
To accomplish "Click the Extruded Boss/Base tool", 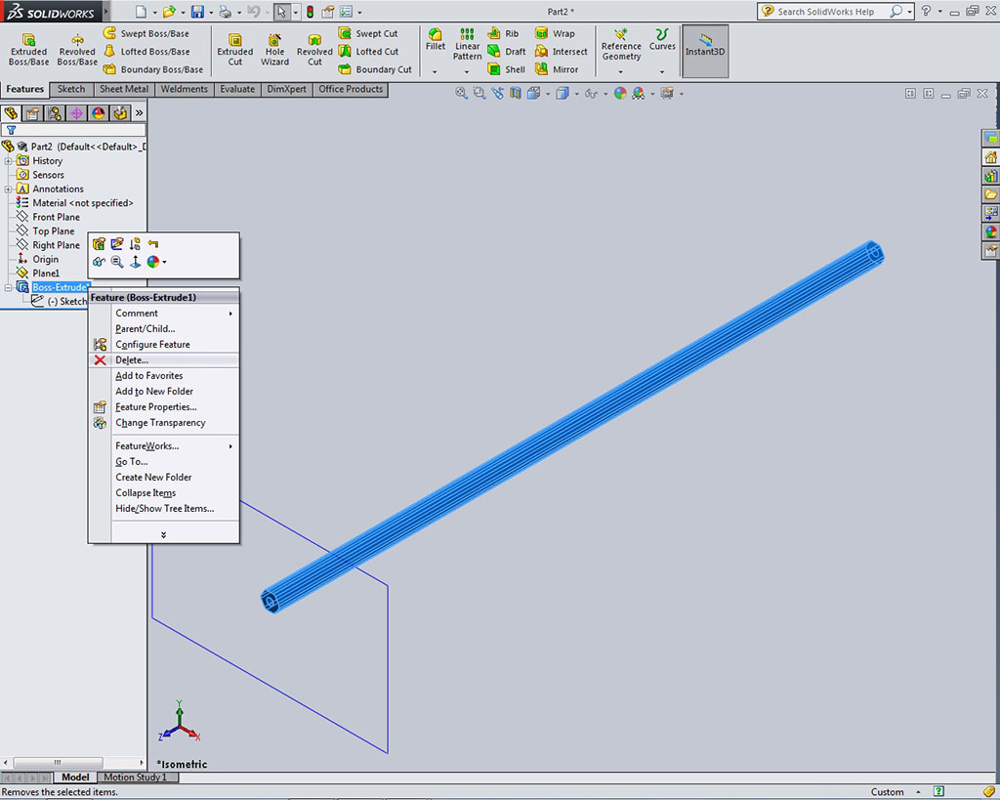I will (x=28, y=49).
